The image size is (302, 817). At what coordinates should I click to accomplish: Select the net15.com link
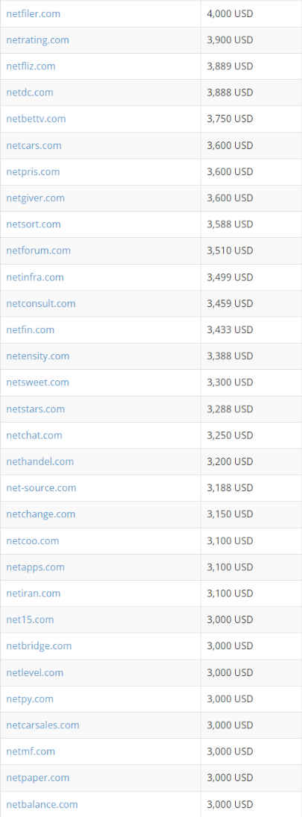(x=30, y=619)
